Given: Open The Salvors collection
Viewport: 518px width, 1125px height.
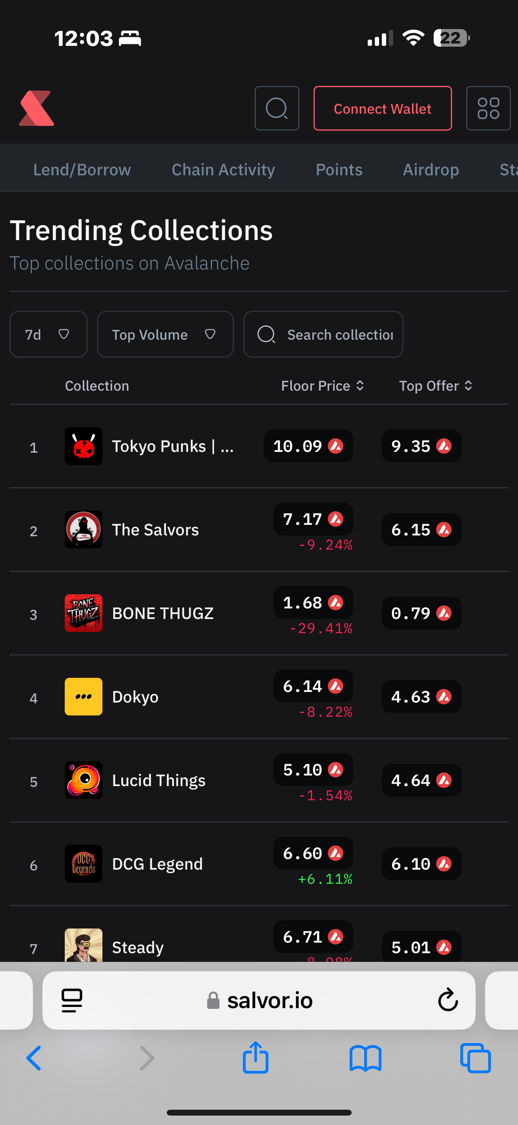Looking at the screenshot, I should 155,530.
